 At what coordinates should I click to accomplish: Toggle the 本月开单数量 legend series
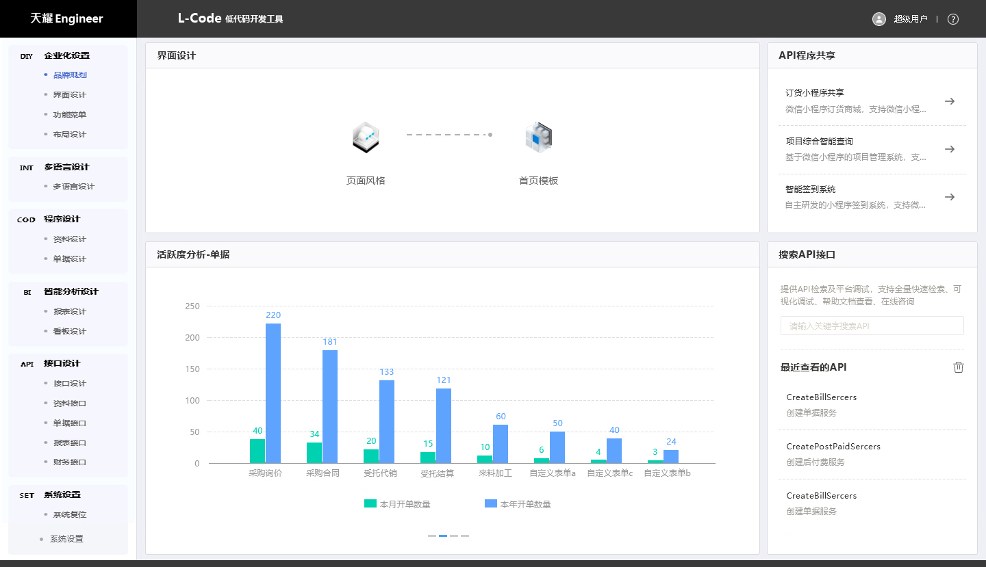click(x=398, y=504)
